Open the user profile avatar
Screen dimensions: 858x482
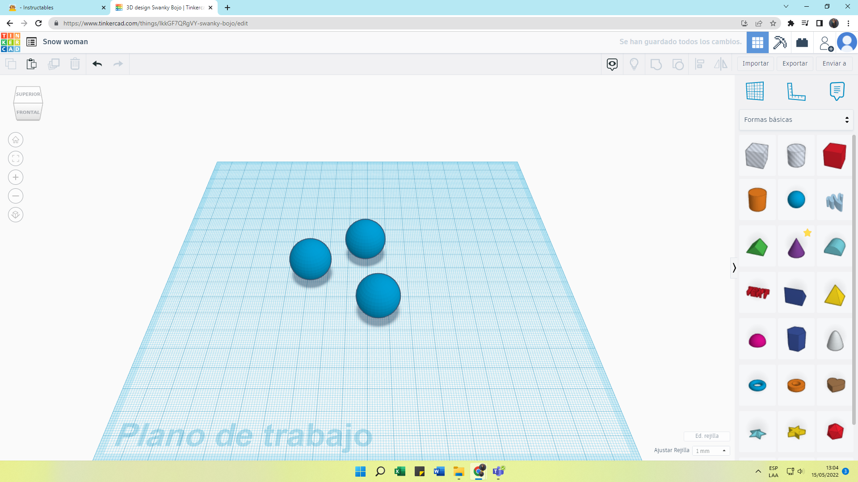847,42
